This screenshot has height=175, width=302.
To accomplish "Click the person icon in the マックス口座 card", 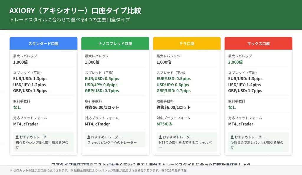I will click(232, 137).
